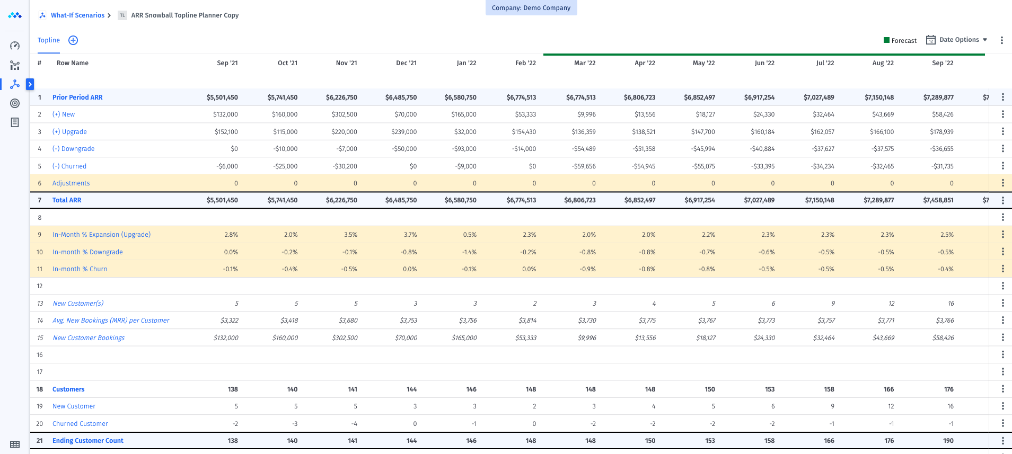Expand the collapsed sidebar panel arrow

tap(30, 84)
